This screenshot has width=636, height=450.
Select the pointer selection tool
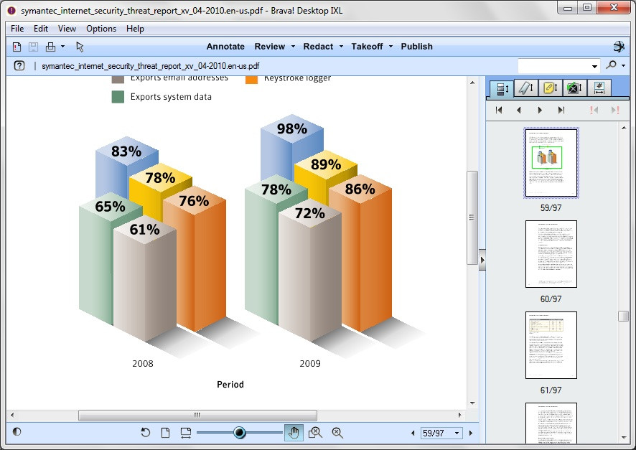[80, 47]
